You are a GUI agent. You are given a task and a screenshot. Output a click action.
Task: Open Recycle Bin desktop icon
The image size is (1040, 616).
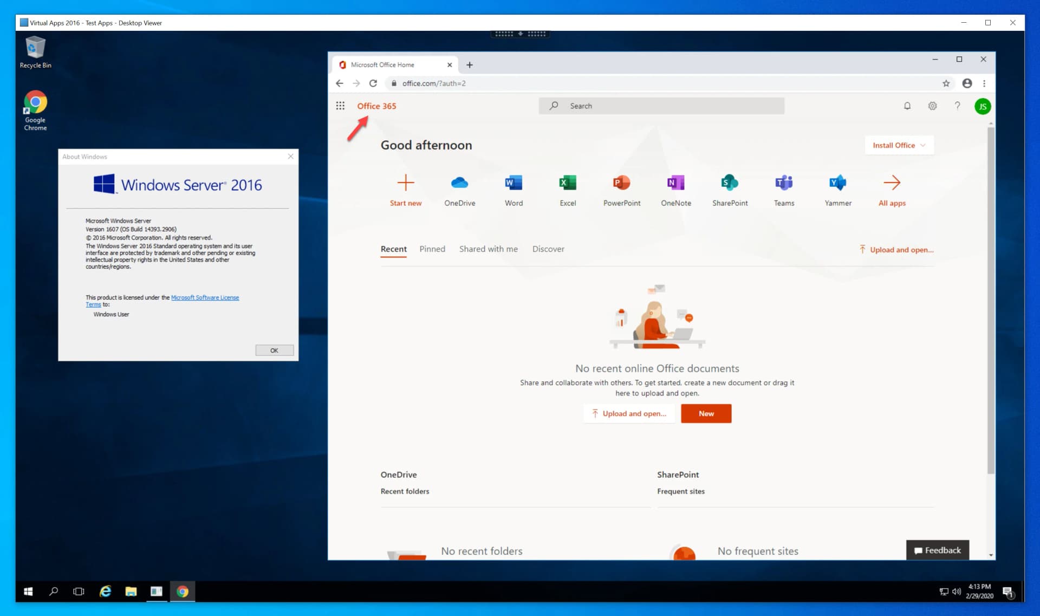pyautogui.click(x=35, y=52)
